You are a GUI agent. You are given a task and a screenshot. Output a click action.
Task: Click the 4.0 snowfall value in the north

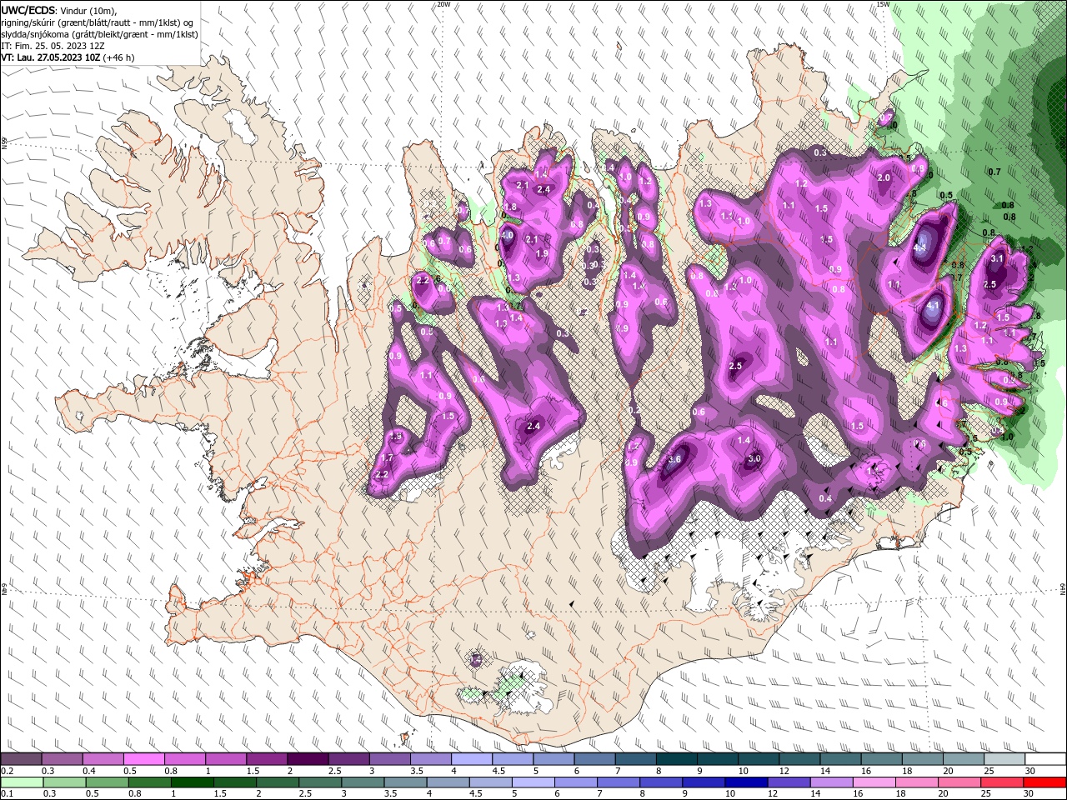coord(507,236)
